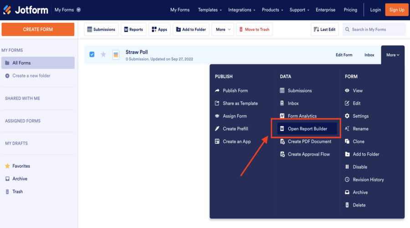Open the Login link
Screen dimensions: 410x228
coord(375,10)
